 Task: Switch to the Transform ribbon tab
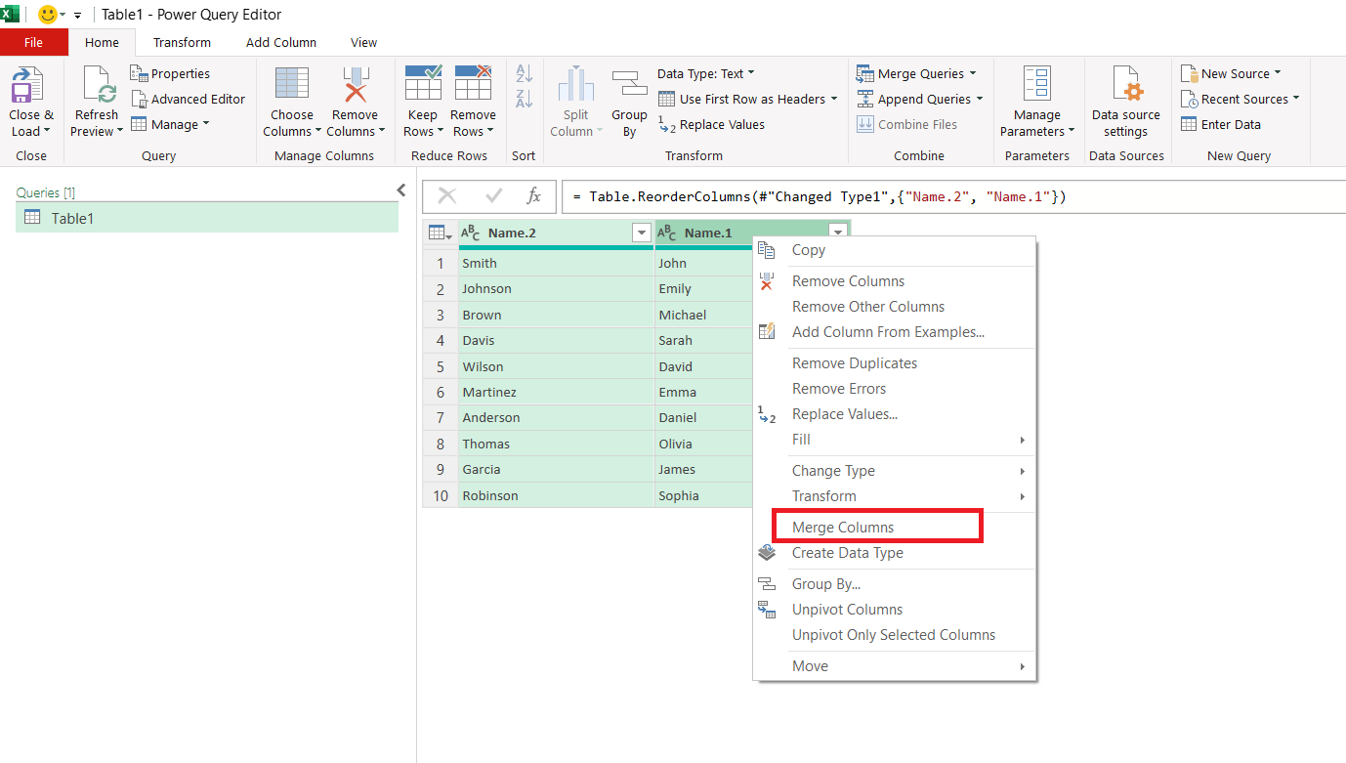tap(182, 42)
